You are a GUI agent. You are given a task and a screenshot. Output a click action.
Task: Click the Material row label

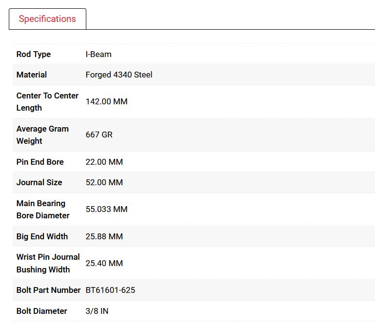pos(32,75)
